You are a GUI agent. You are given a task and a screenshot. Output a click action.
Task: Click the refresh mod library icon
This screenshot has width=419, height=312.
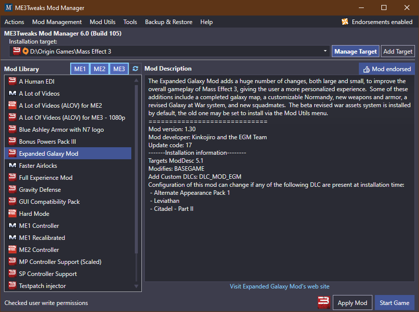point(135,69)
